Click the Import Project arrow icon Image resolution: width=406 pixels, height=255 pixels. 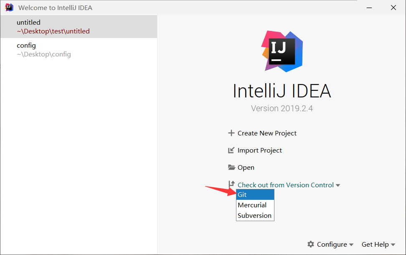(x=231, y=150)
